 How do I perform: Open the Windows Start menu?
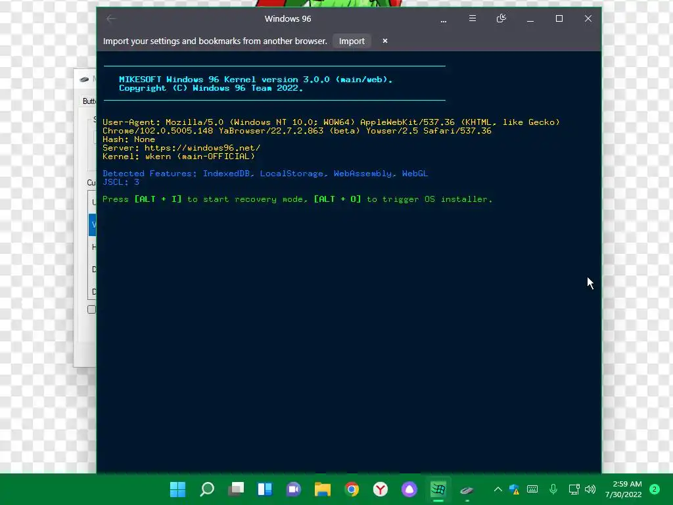click(177, 489)
